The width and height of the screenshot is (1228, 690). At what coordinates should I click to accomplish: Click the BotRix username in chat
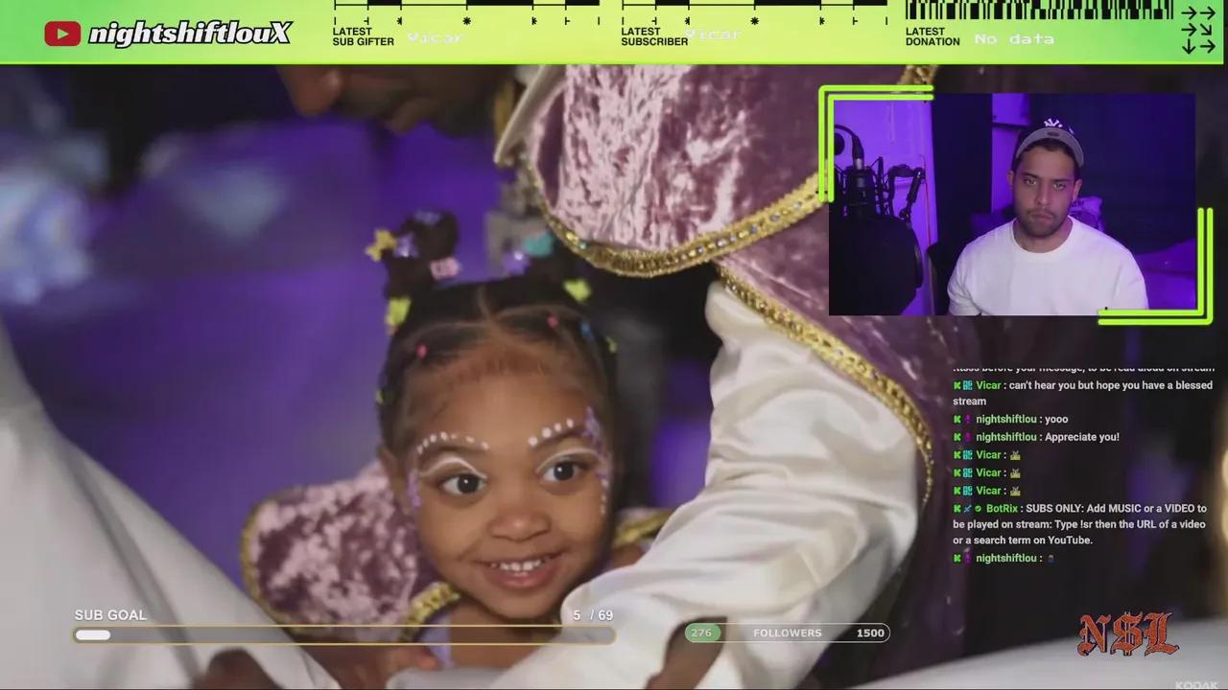coord(1002,508)
